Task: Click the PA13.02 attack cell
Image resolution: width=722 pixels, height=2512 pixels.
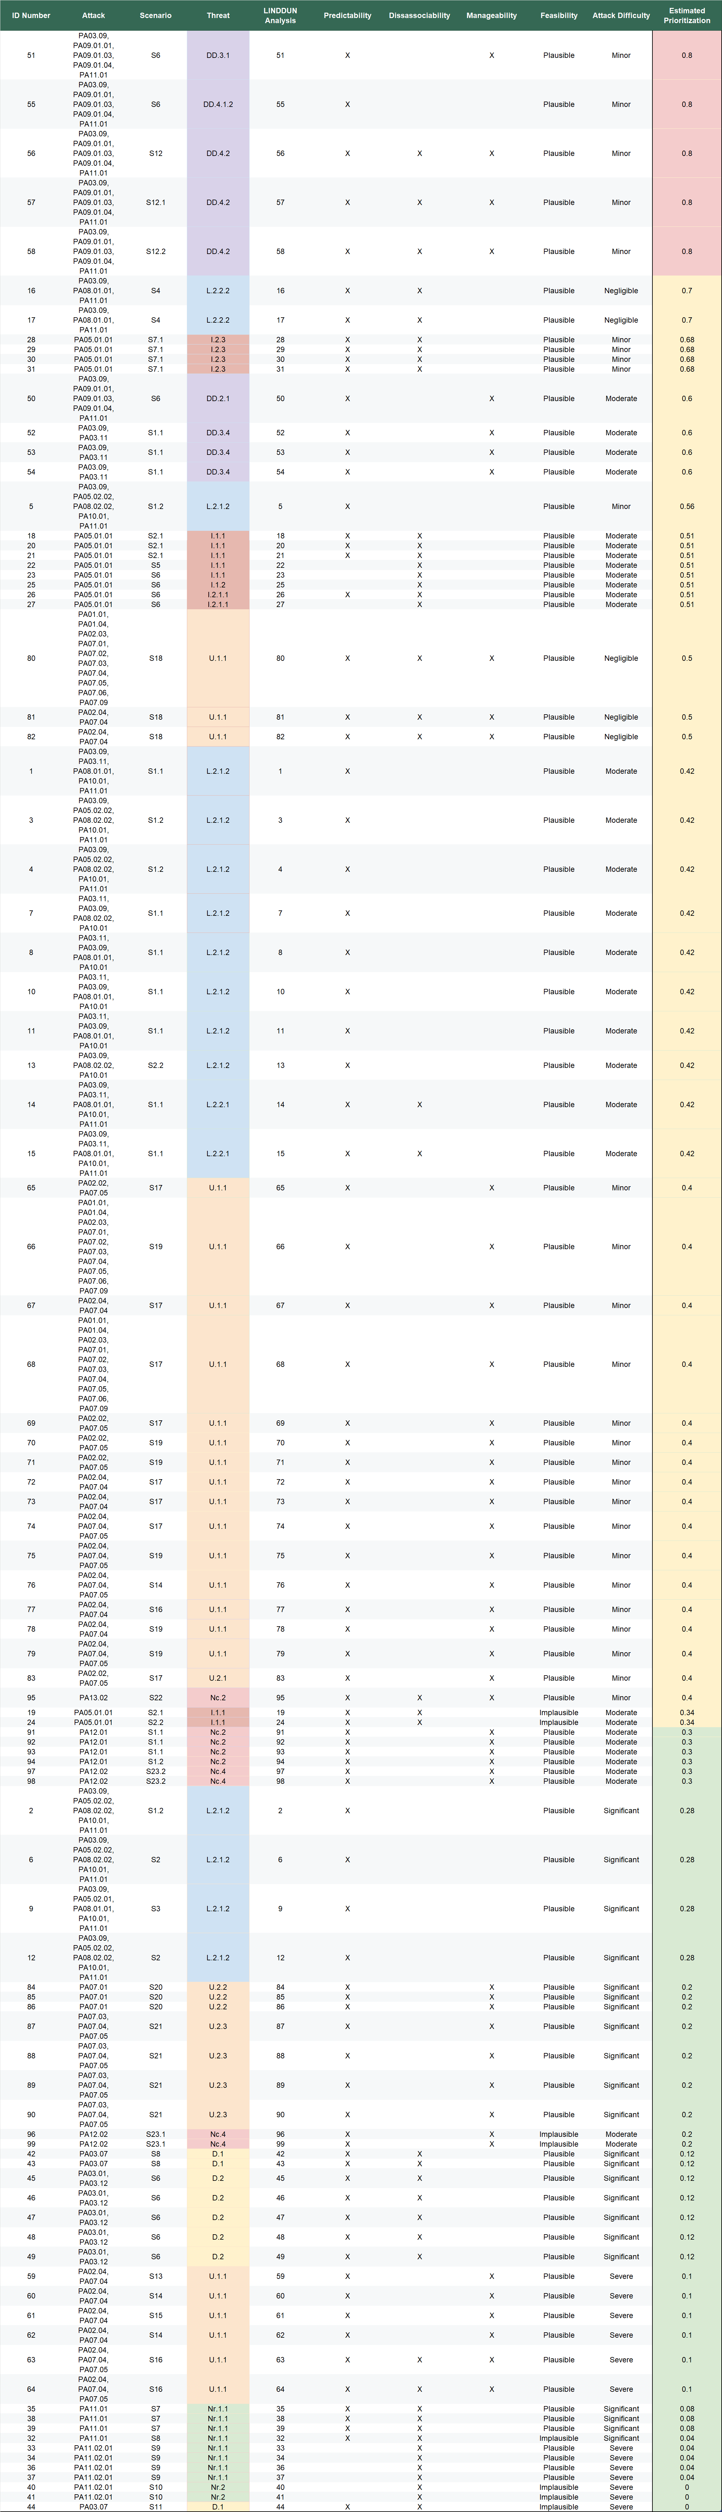Action: [94, 1698]
